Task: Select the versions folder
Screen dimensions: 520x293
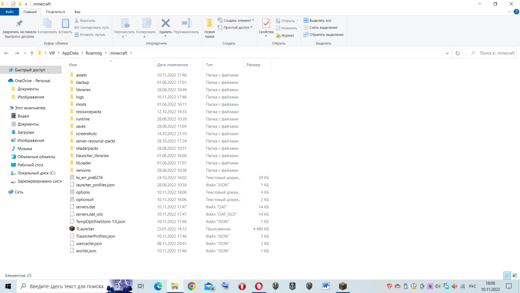Action: tap(83, 170)
